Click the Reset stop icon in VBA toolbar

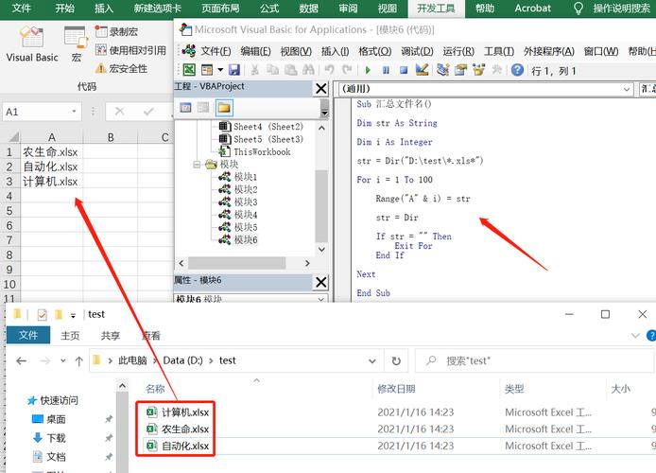tap(404, 70)
